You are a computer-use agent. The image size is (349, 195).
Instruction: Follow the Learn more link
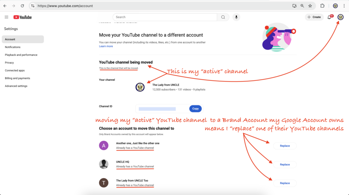106,46
